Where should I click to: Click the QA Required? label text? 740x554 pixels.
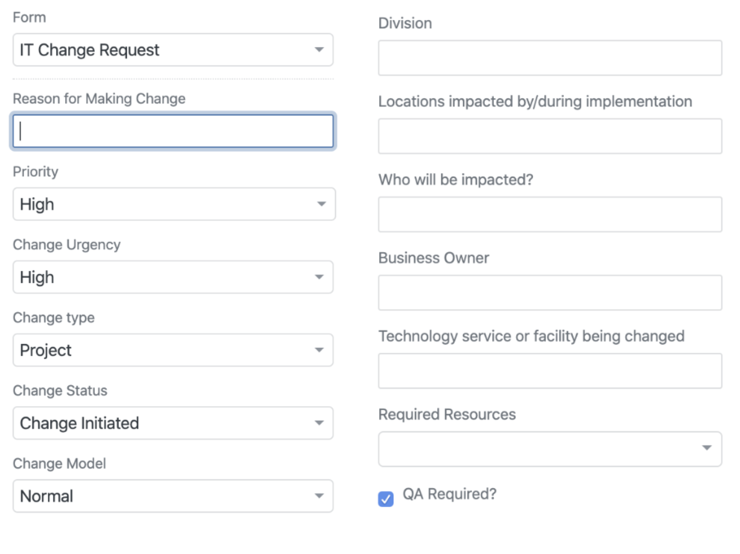coord(449,494)
